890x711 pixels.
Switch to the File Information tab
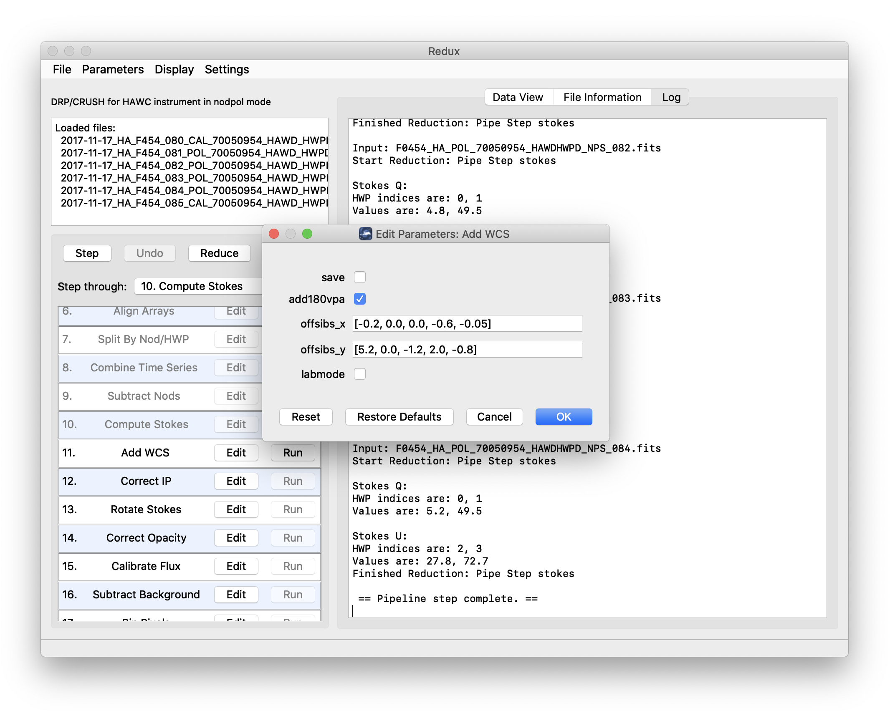[602, 97]
